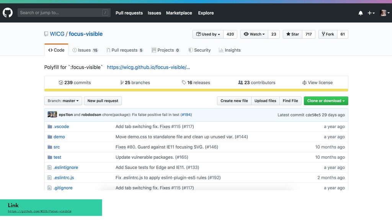Screen dimensions: 392x220
Task: Open robdodson author link
Action: (91, 115)
